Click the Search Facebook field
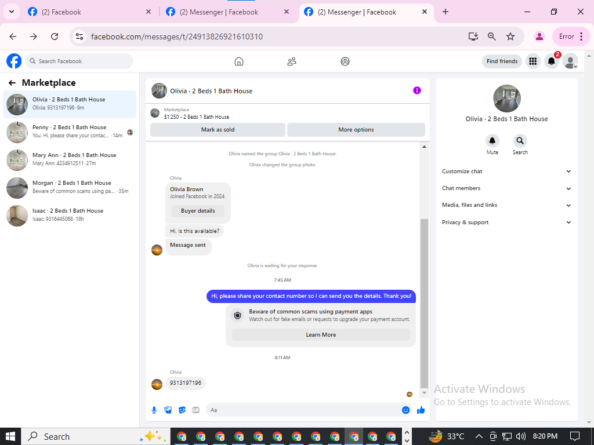 79,61
